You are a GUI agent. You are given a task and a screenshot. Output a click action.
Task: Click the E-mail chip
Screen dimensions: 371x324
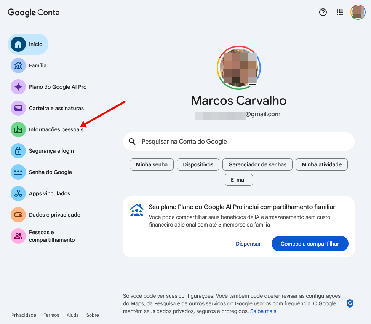239,180
